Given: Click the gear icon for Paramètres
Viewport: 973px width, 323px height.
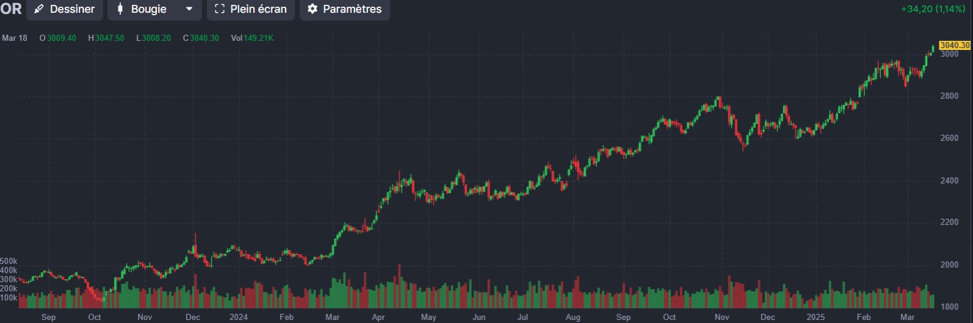Looking at the screenshot, I should tap(313, 9).
